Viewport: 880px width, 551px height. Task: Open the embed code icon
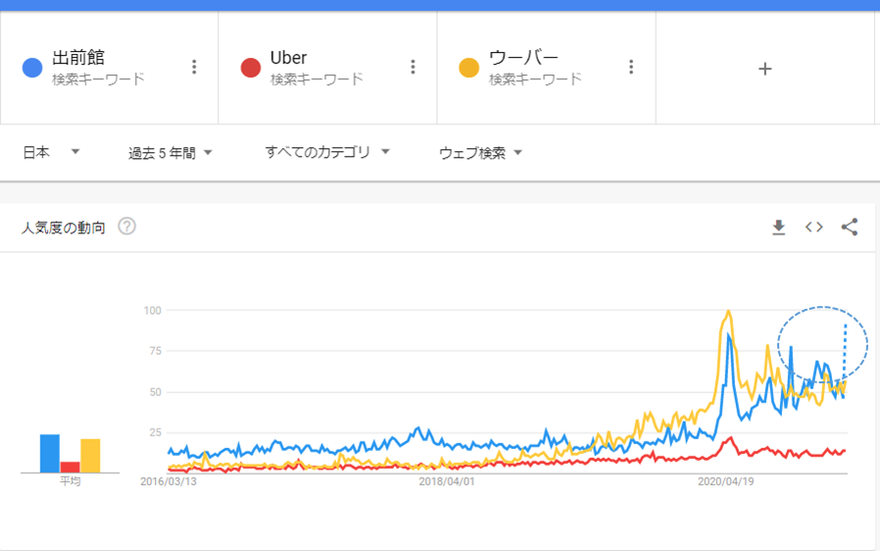pyautogui.click(x=813, y=226)
